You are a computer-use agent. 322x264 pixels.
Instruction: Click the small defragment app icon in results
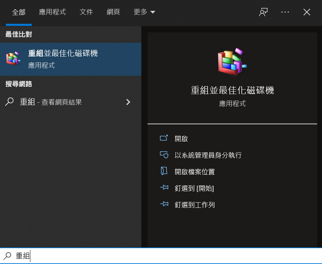(13, 58)
